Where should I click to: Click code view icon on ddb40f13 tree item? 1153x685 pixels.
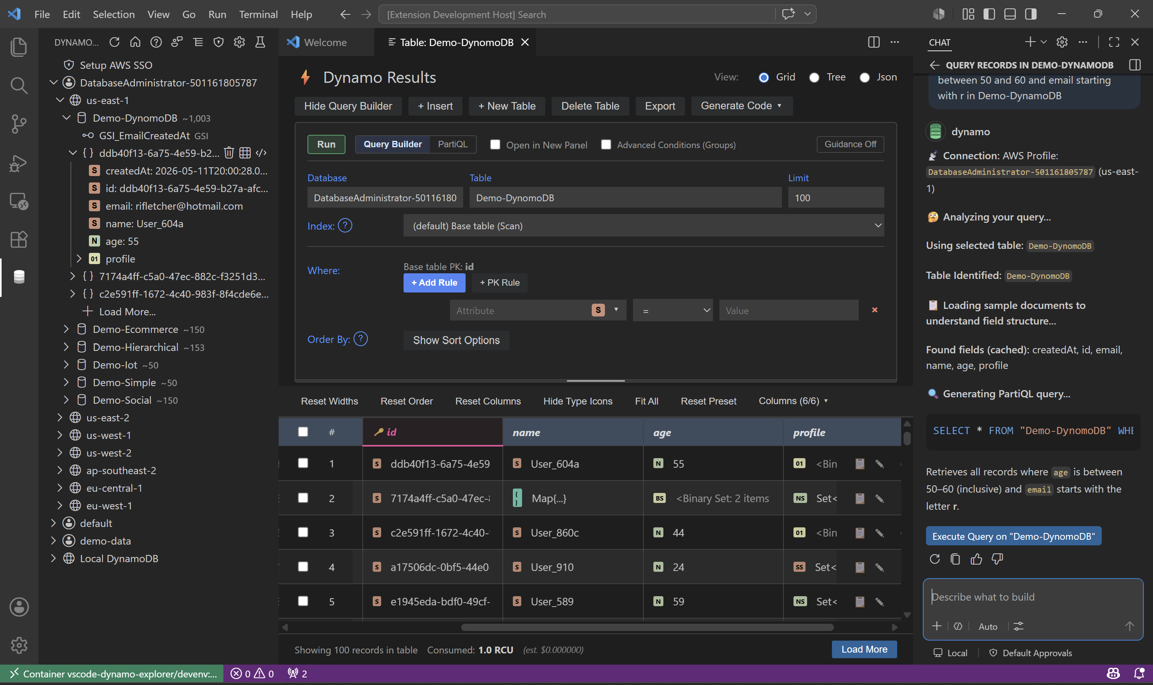coord(261,153)
